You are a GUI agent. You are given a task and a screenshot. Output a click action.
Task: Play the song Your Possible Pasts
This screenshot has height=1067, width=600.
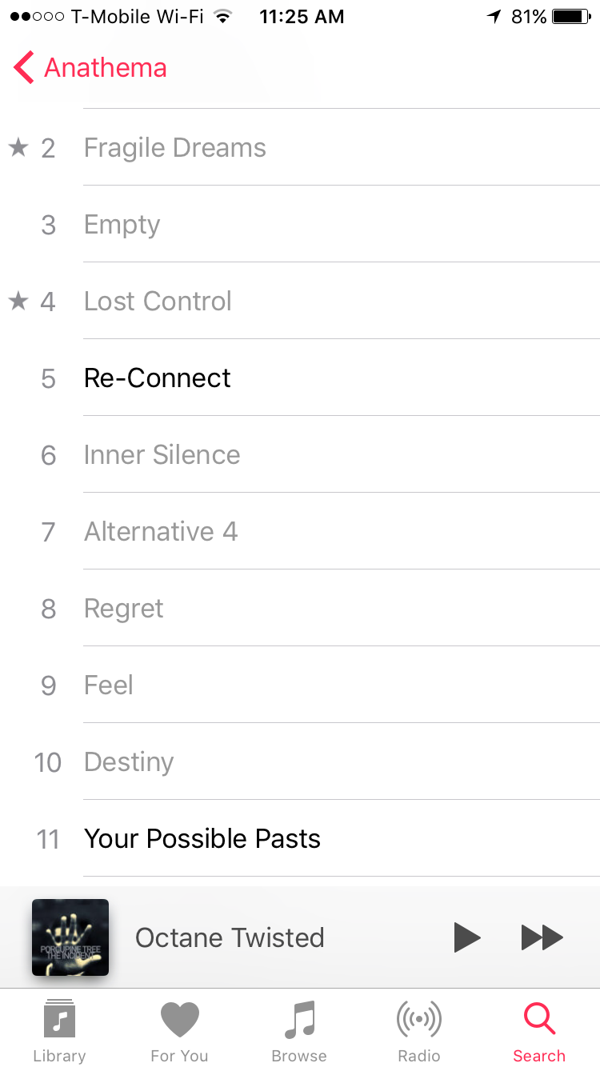[300, 838]
